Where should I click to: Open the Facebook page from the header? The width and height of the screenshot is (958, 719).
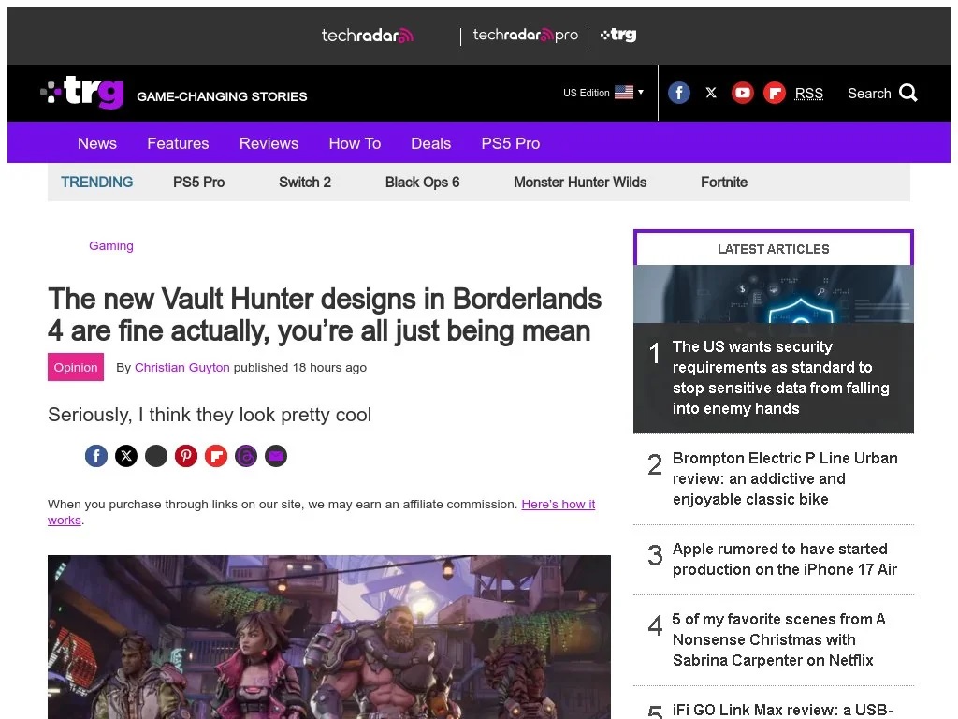679,93
